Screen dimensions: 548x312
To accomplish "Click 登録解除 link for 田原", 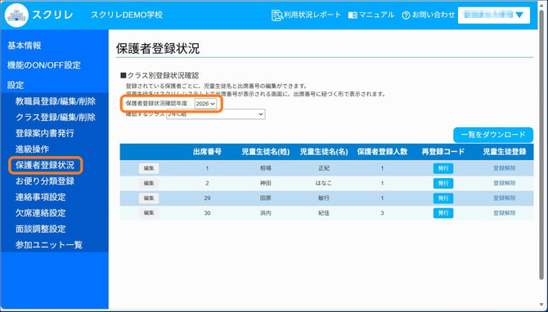I will click(505, 198).
